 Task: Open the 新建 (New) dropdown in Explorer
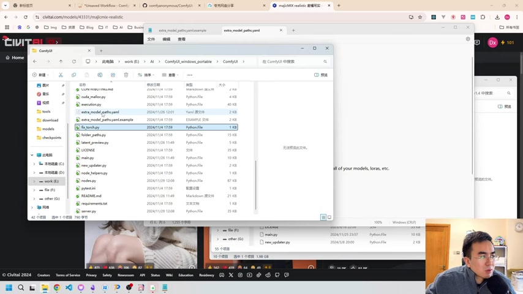coord(40,75)
